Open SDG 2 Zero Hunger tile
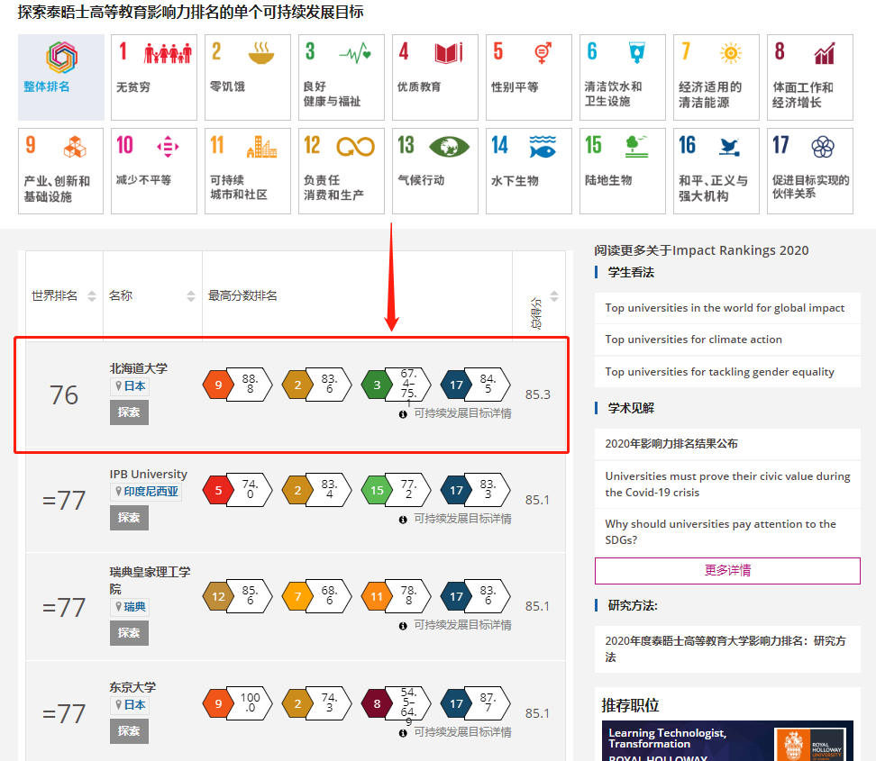Image resolution: width=876 pixels, height=761 pixels. (x=248, y=77)
